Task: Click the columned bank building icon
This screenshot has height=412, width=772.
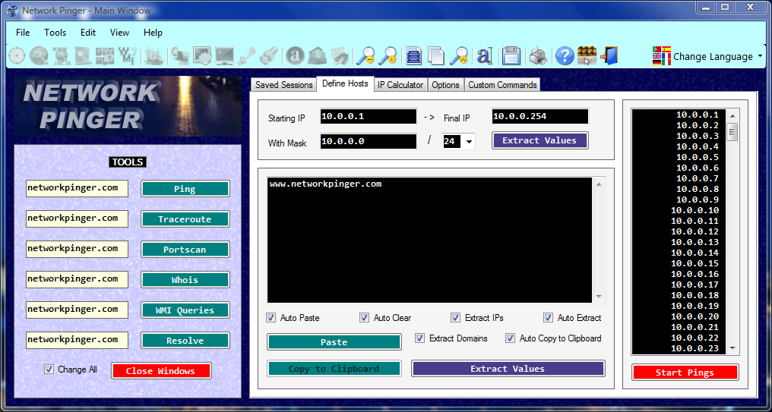Action: coord(318,55)
